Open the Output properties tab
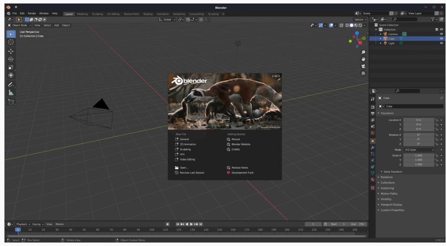This screenshot has width=446, height=246. pos(372,114)
